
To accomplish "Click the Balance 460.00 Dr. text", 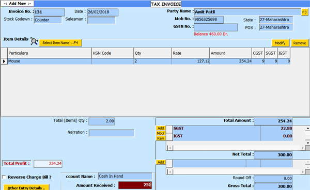I will 211,34.
